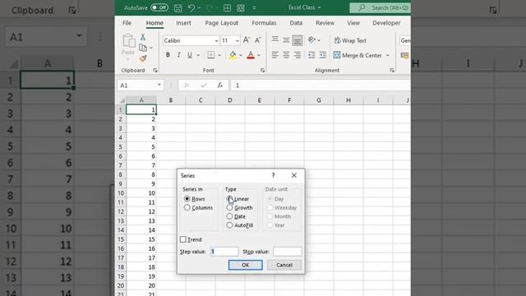Select the Growth type radio button
This screenshot has width=526, height=296.
pyautogui.click(x=229, y=208)
